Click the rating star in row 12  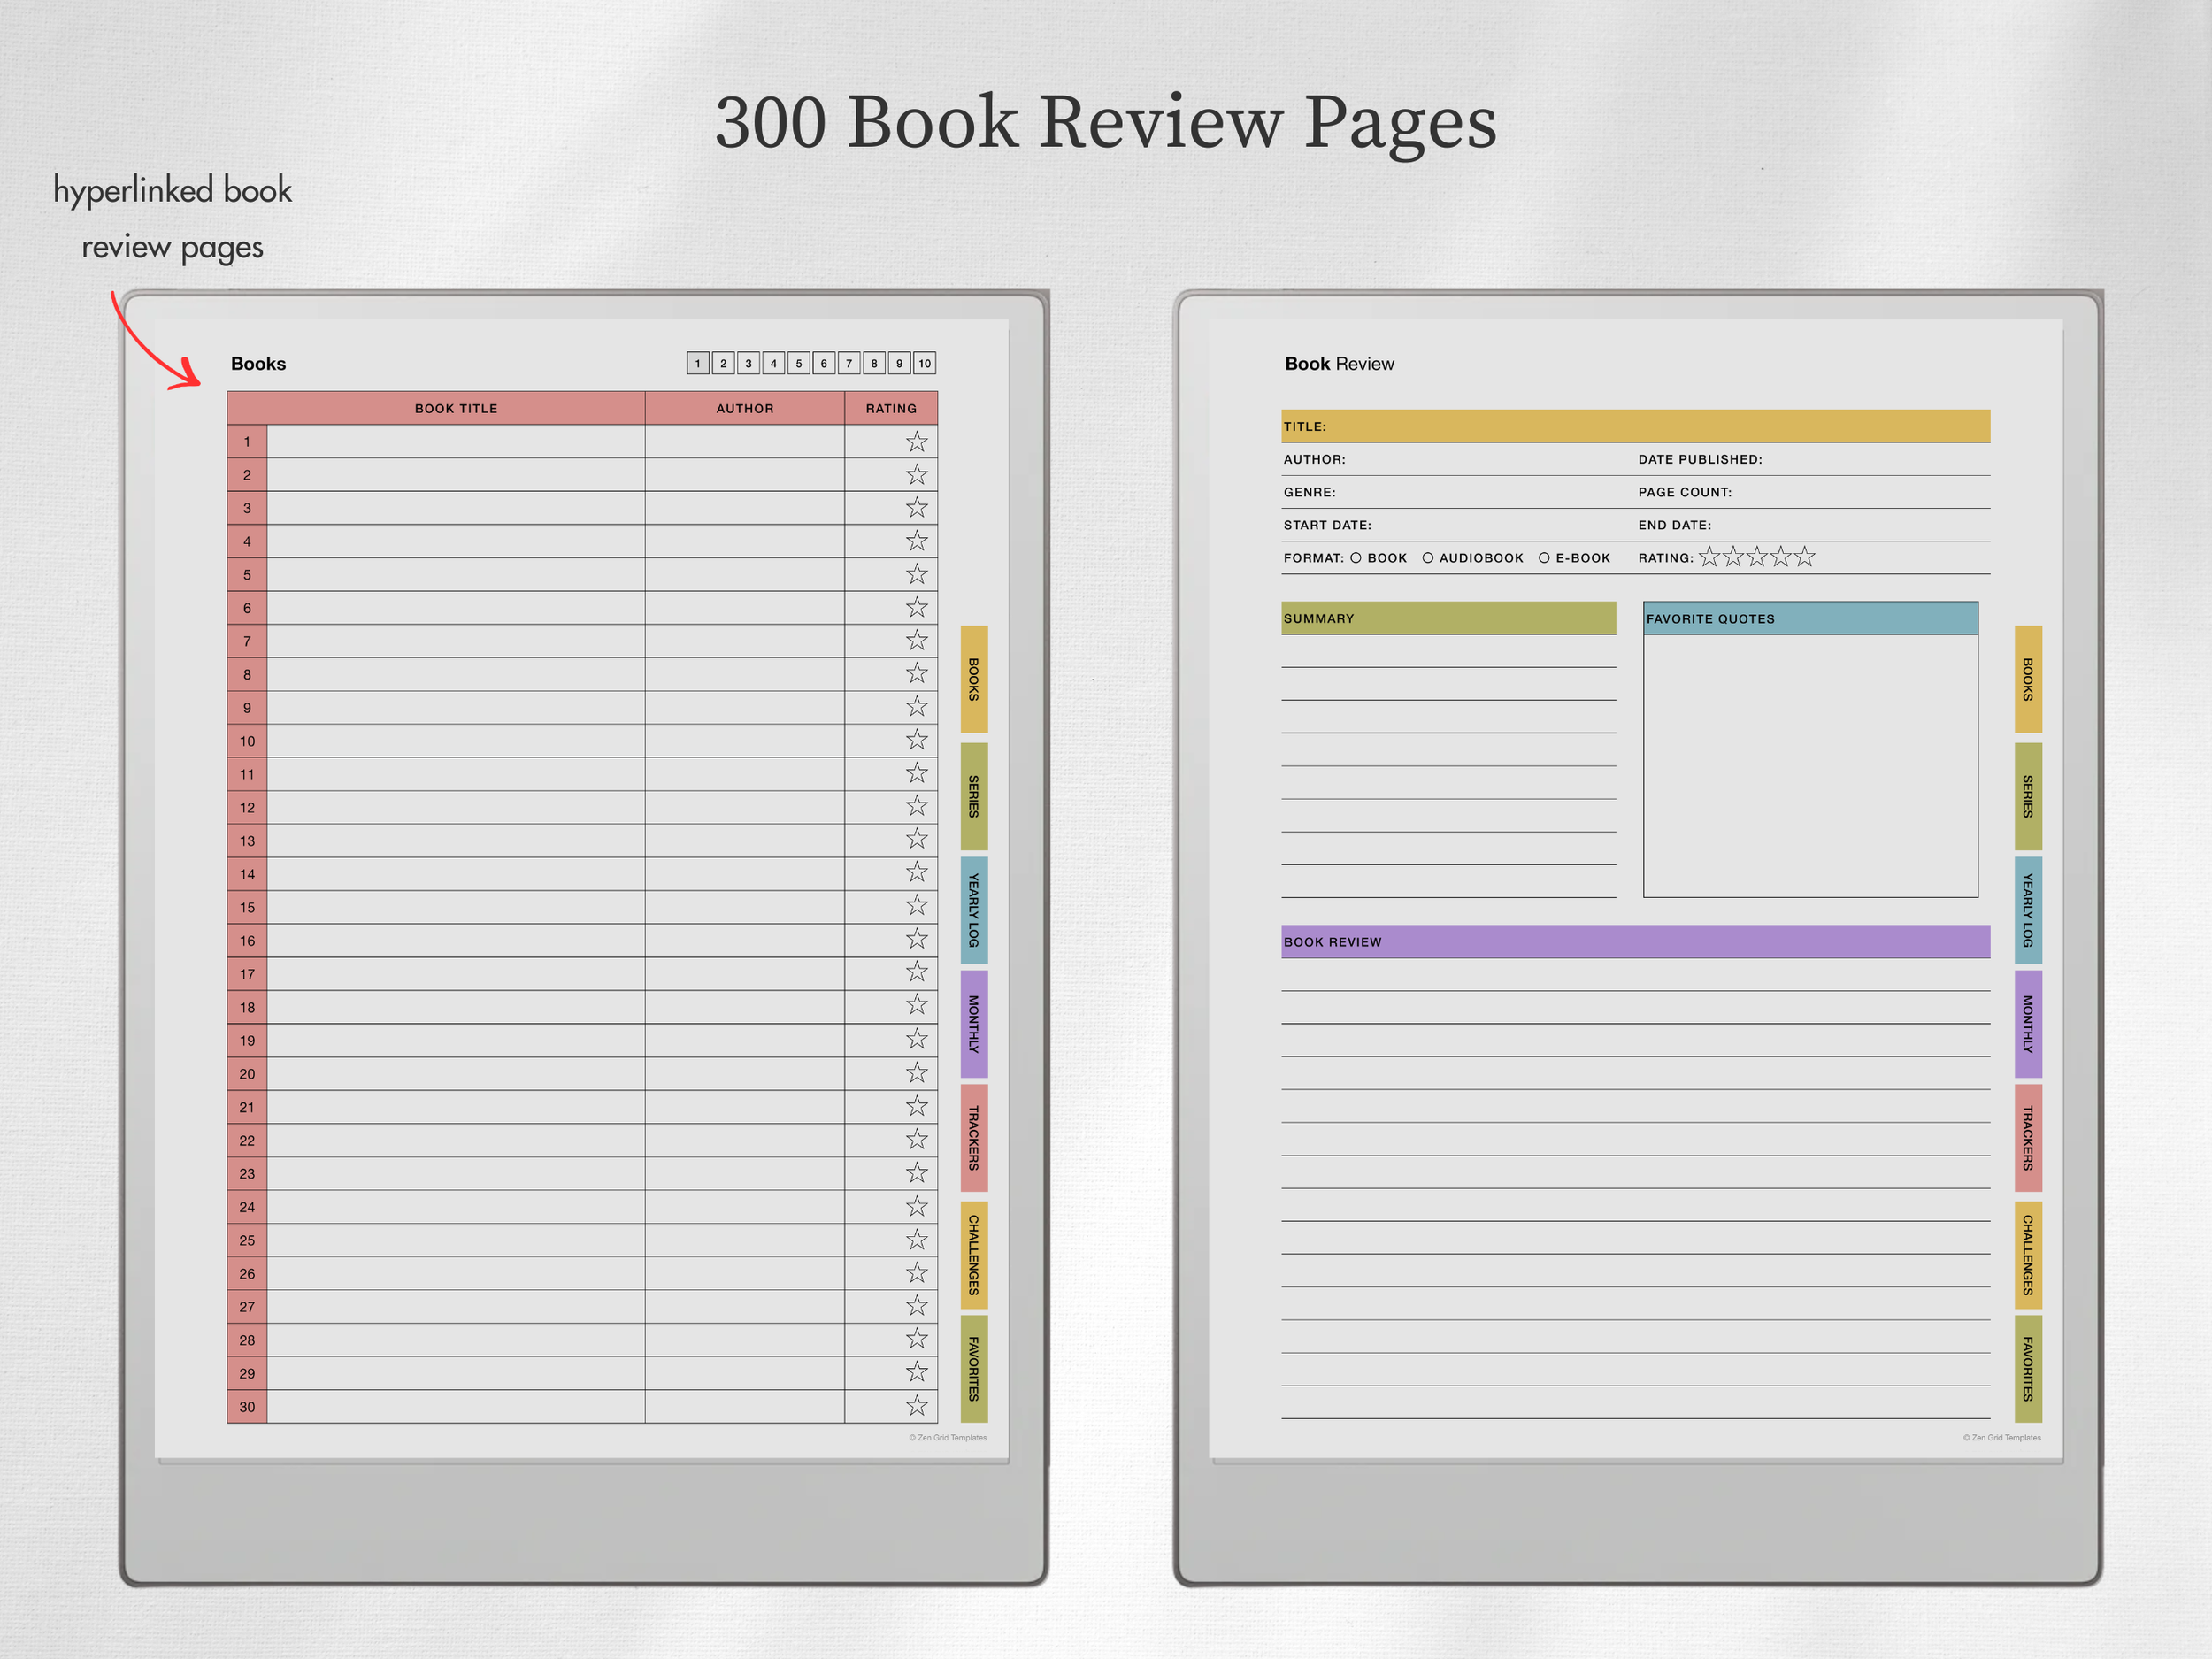pos(916,806)
